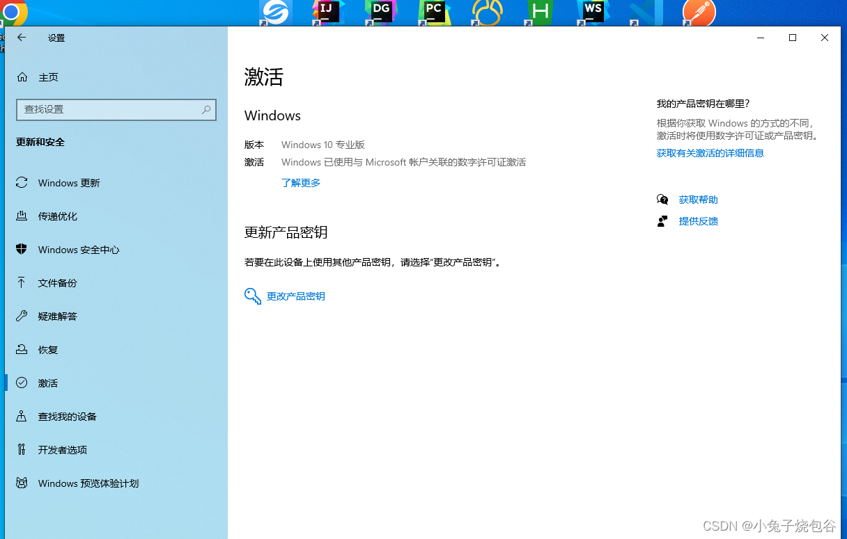847x539 pixels.
Task: Click the person icon beside 提供反馈
Action: [662, 221]
